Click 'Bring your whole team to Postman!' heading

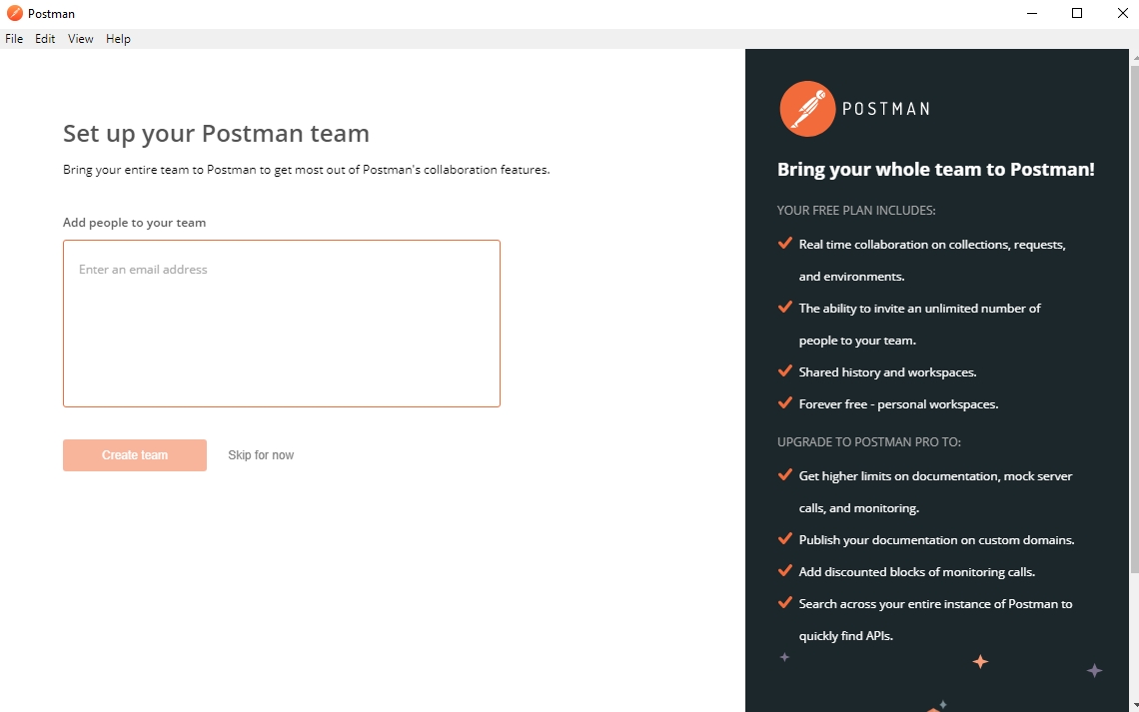[935, 169]
